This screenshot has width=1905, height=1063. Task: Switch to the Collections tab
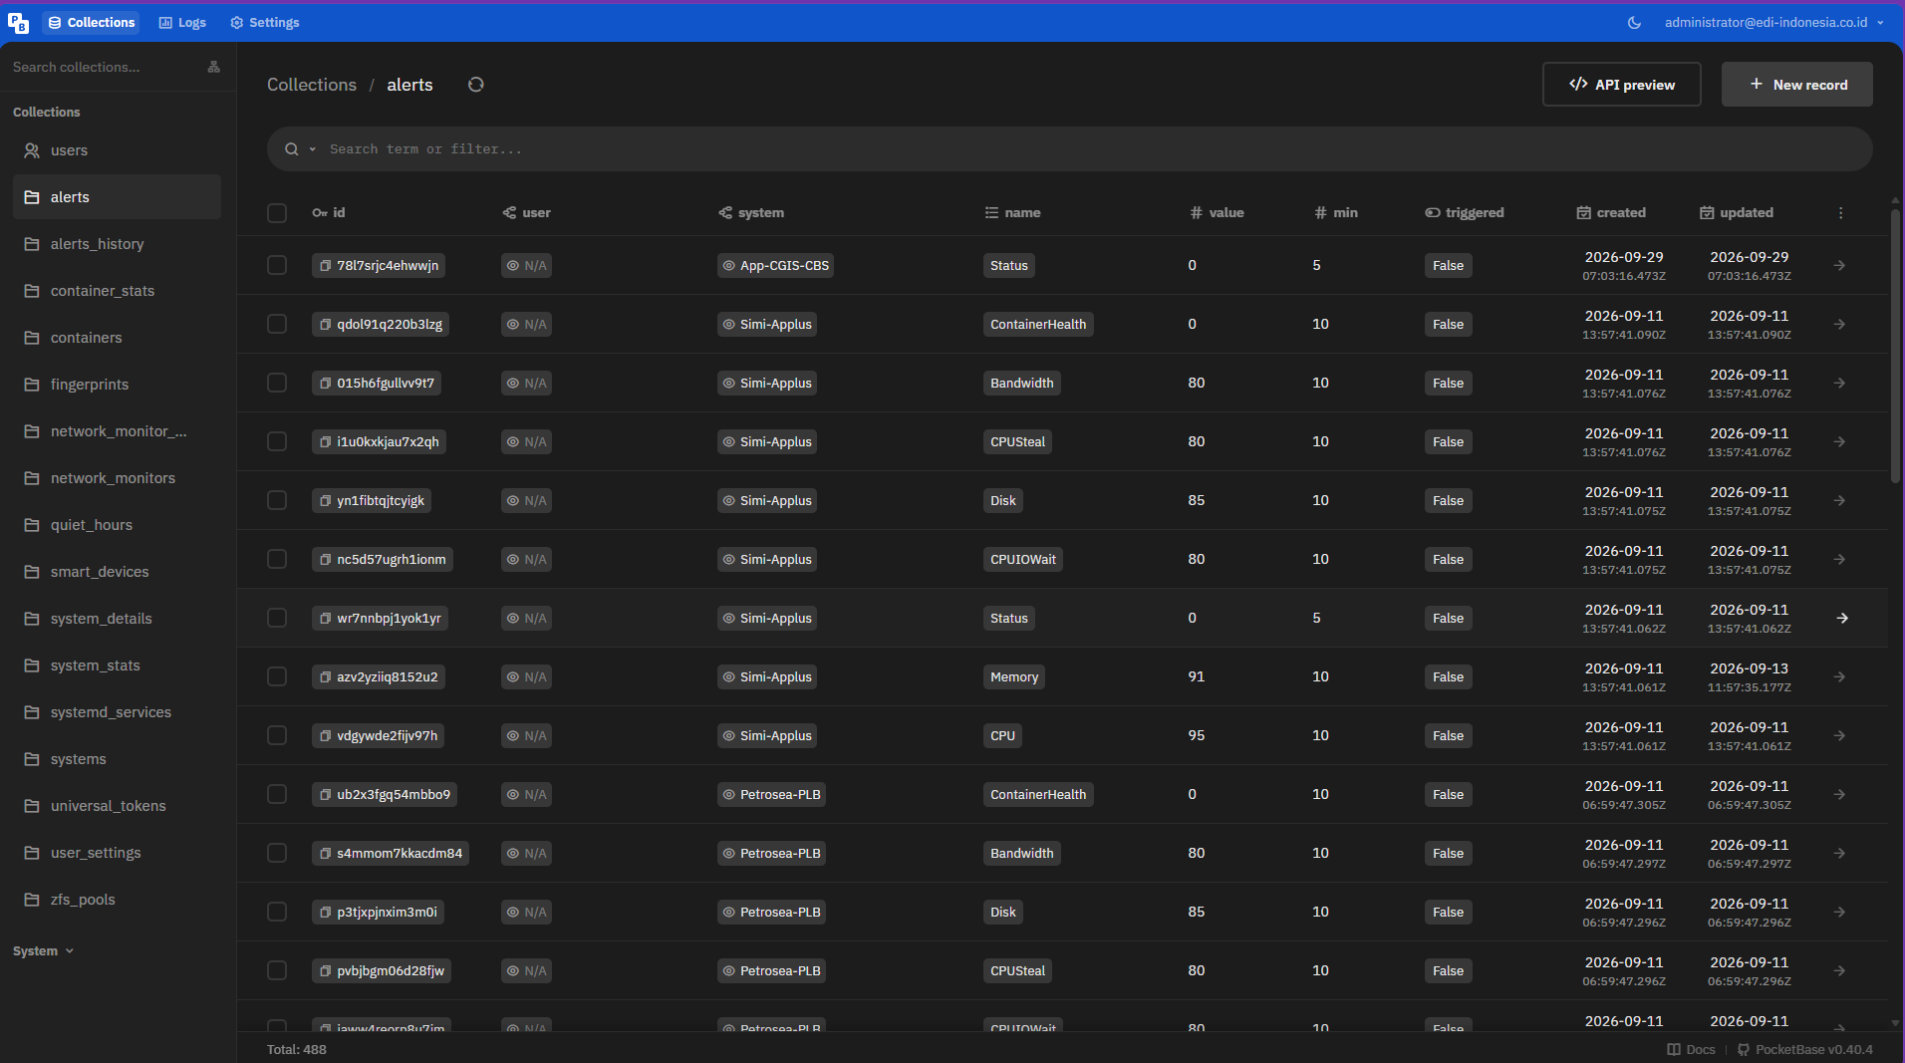pyautogui.click(x=92, y=22)
